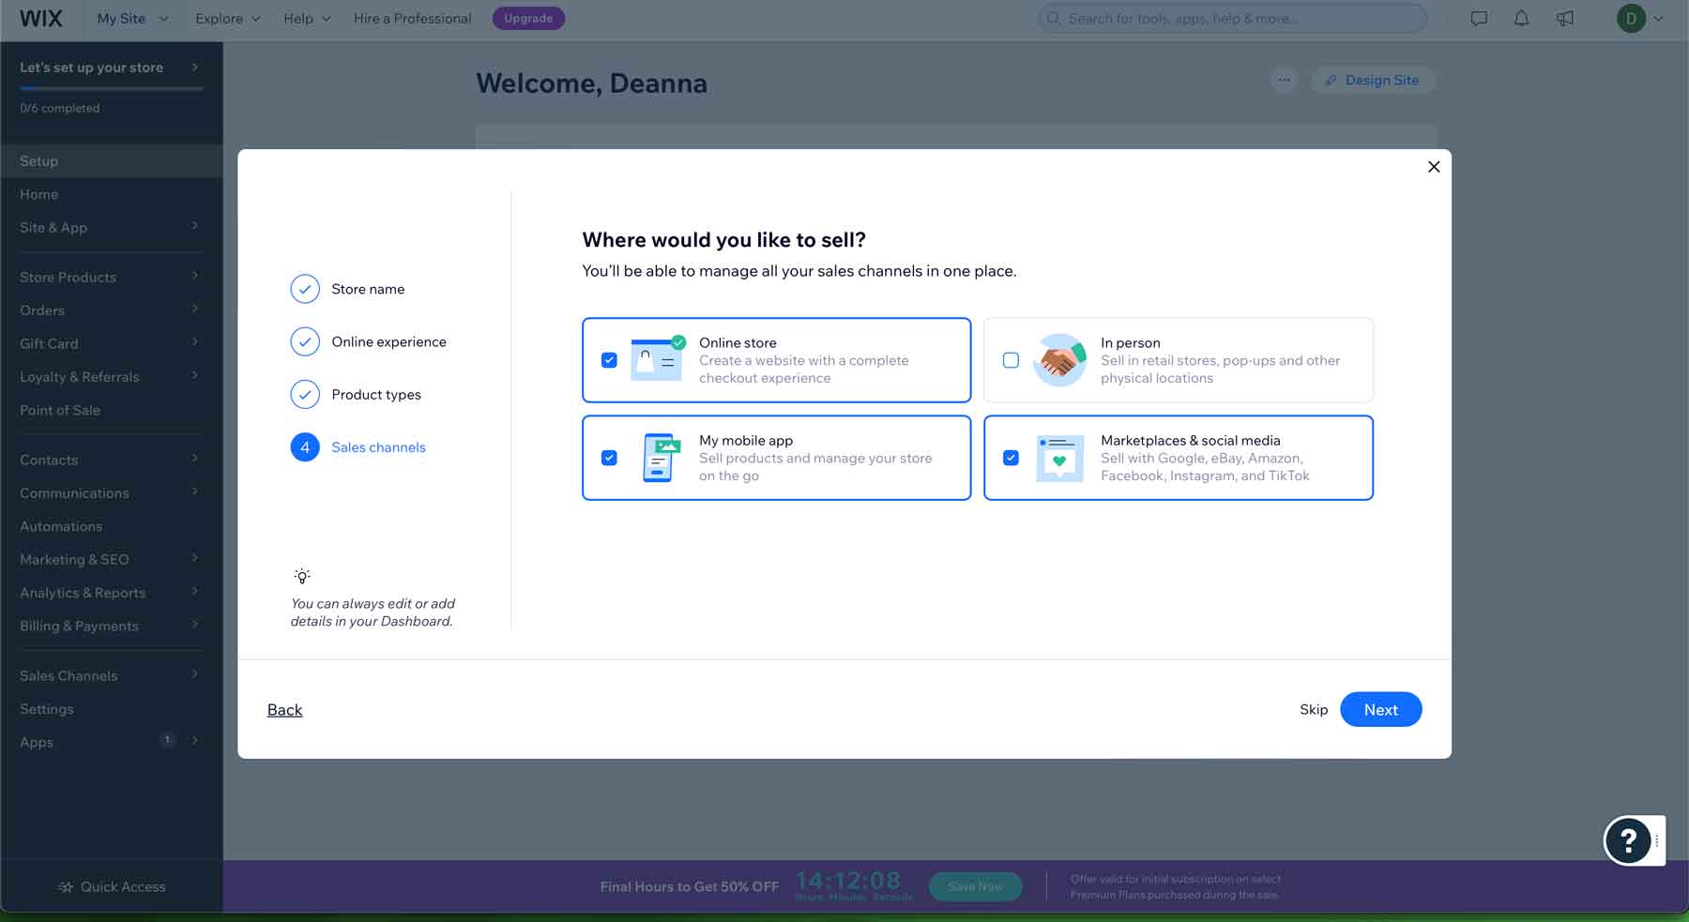Open the notifications bell
This screenshot has height=922, width=1689.
tap(1521, 18)
